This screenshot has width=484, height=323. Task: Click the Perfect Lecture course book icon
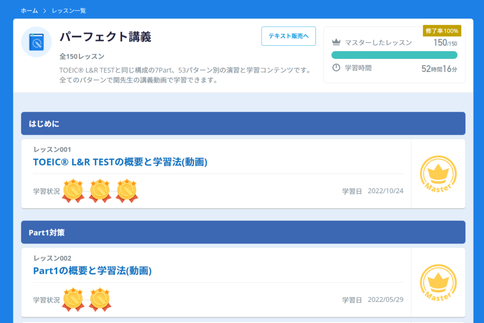tap(36, 42)
